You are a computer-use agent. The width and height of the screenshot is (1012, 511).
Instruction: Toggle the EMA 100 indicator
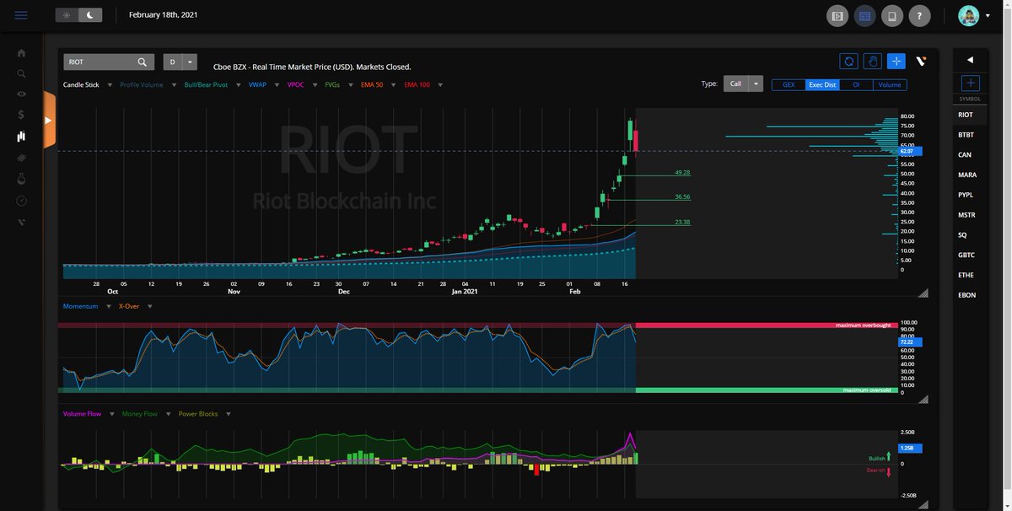[417, 85]
